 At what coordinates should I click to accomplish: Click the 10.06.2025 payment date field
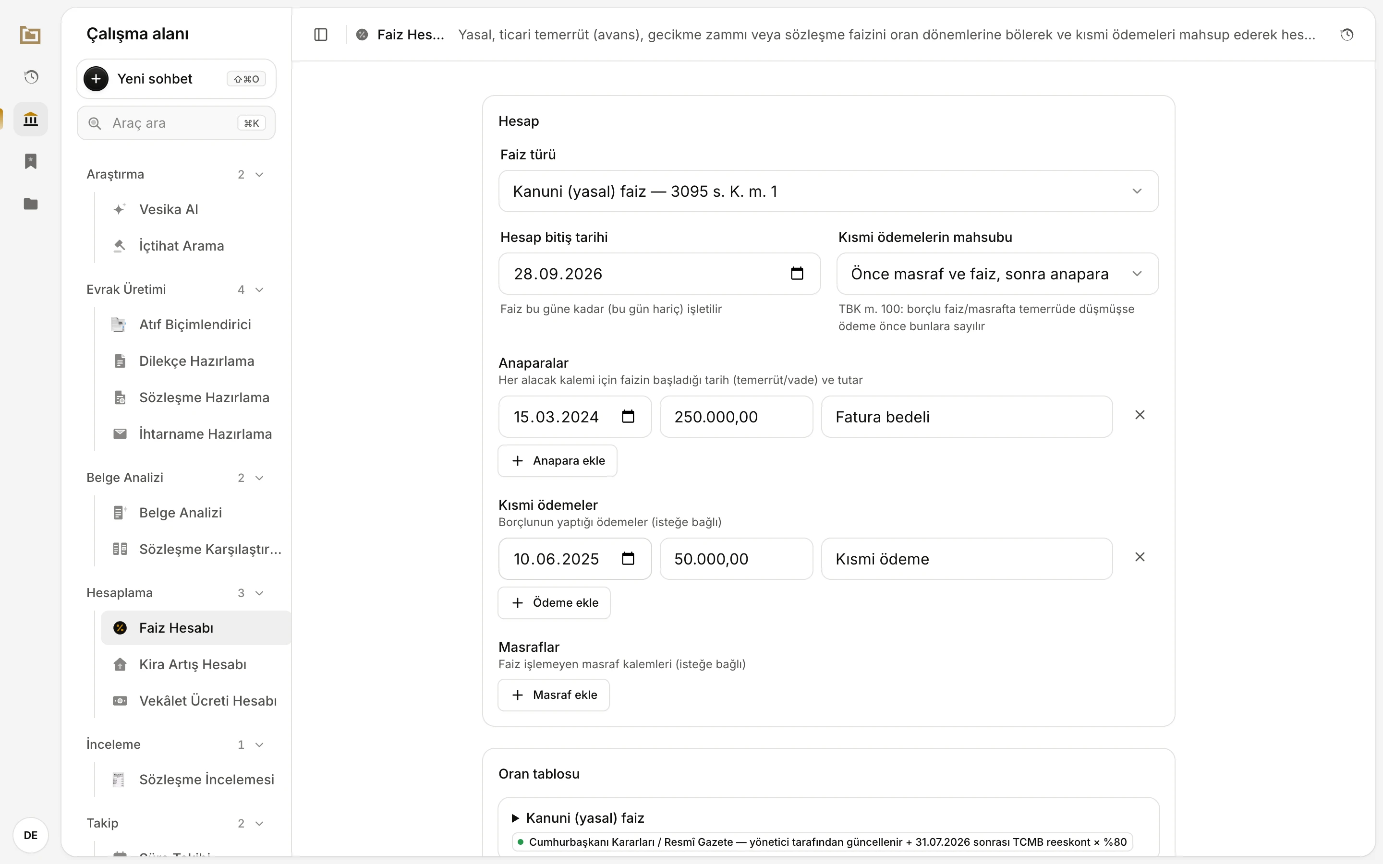point(575,559)
